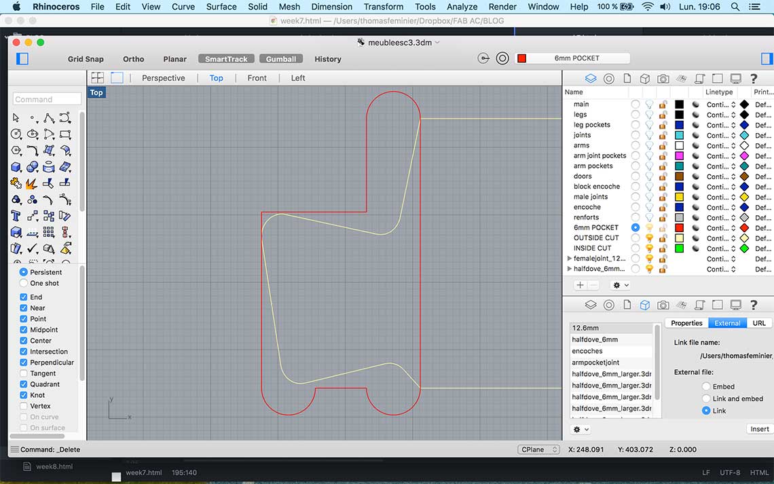Choose the rectangular Array tool
The width and height of the screenshot is (774, 484).
(48, 232)
